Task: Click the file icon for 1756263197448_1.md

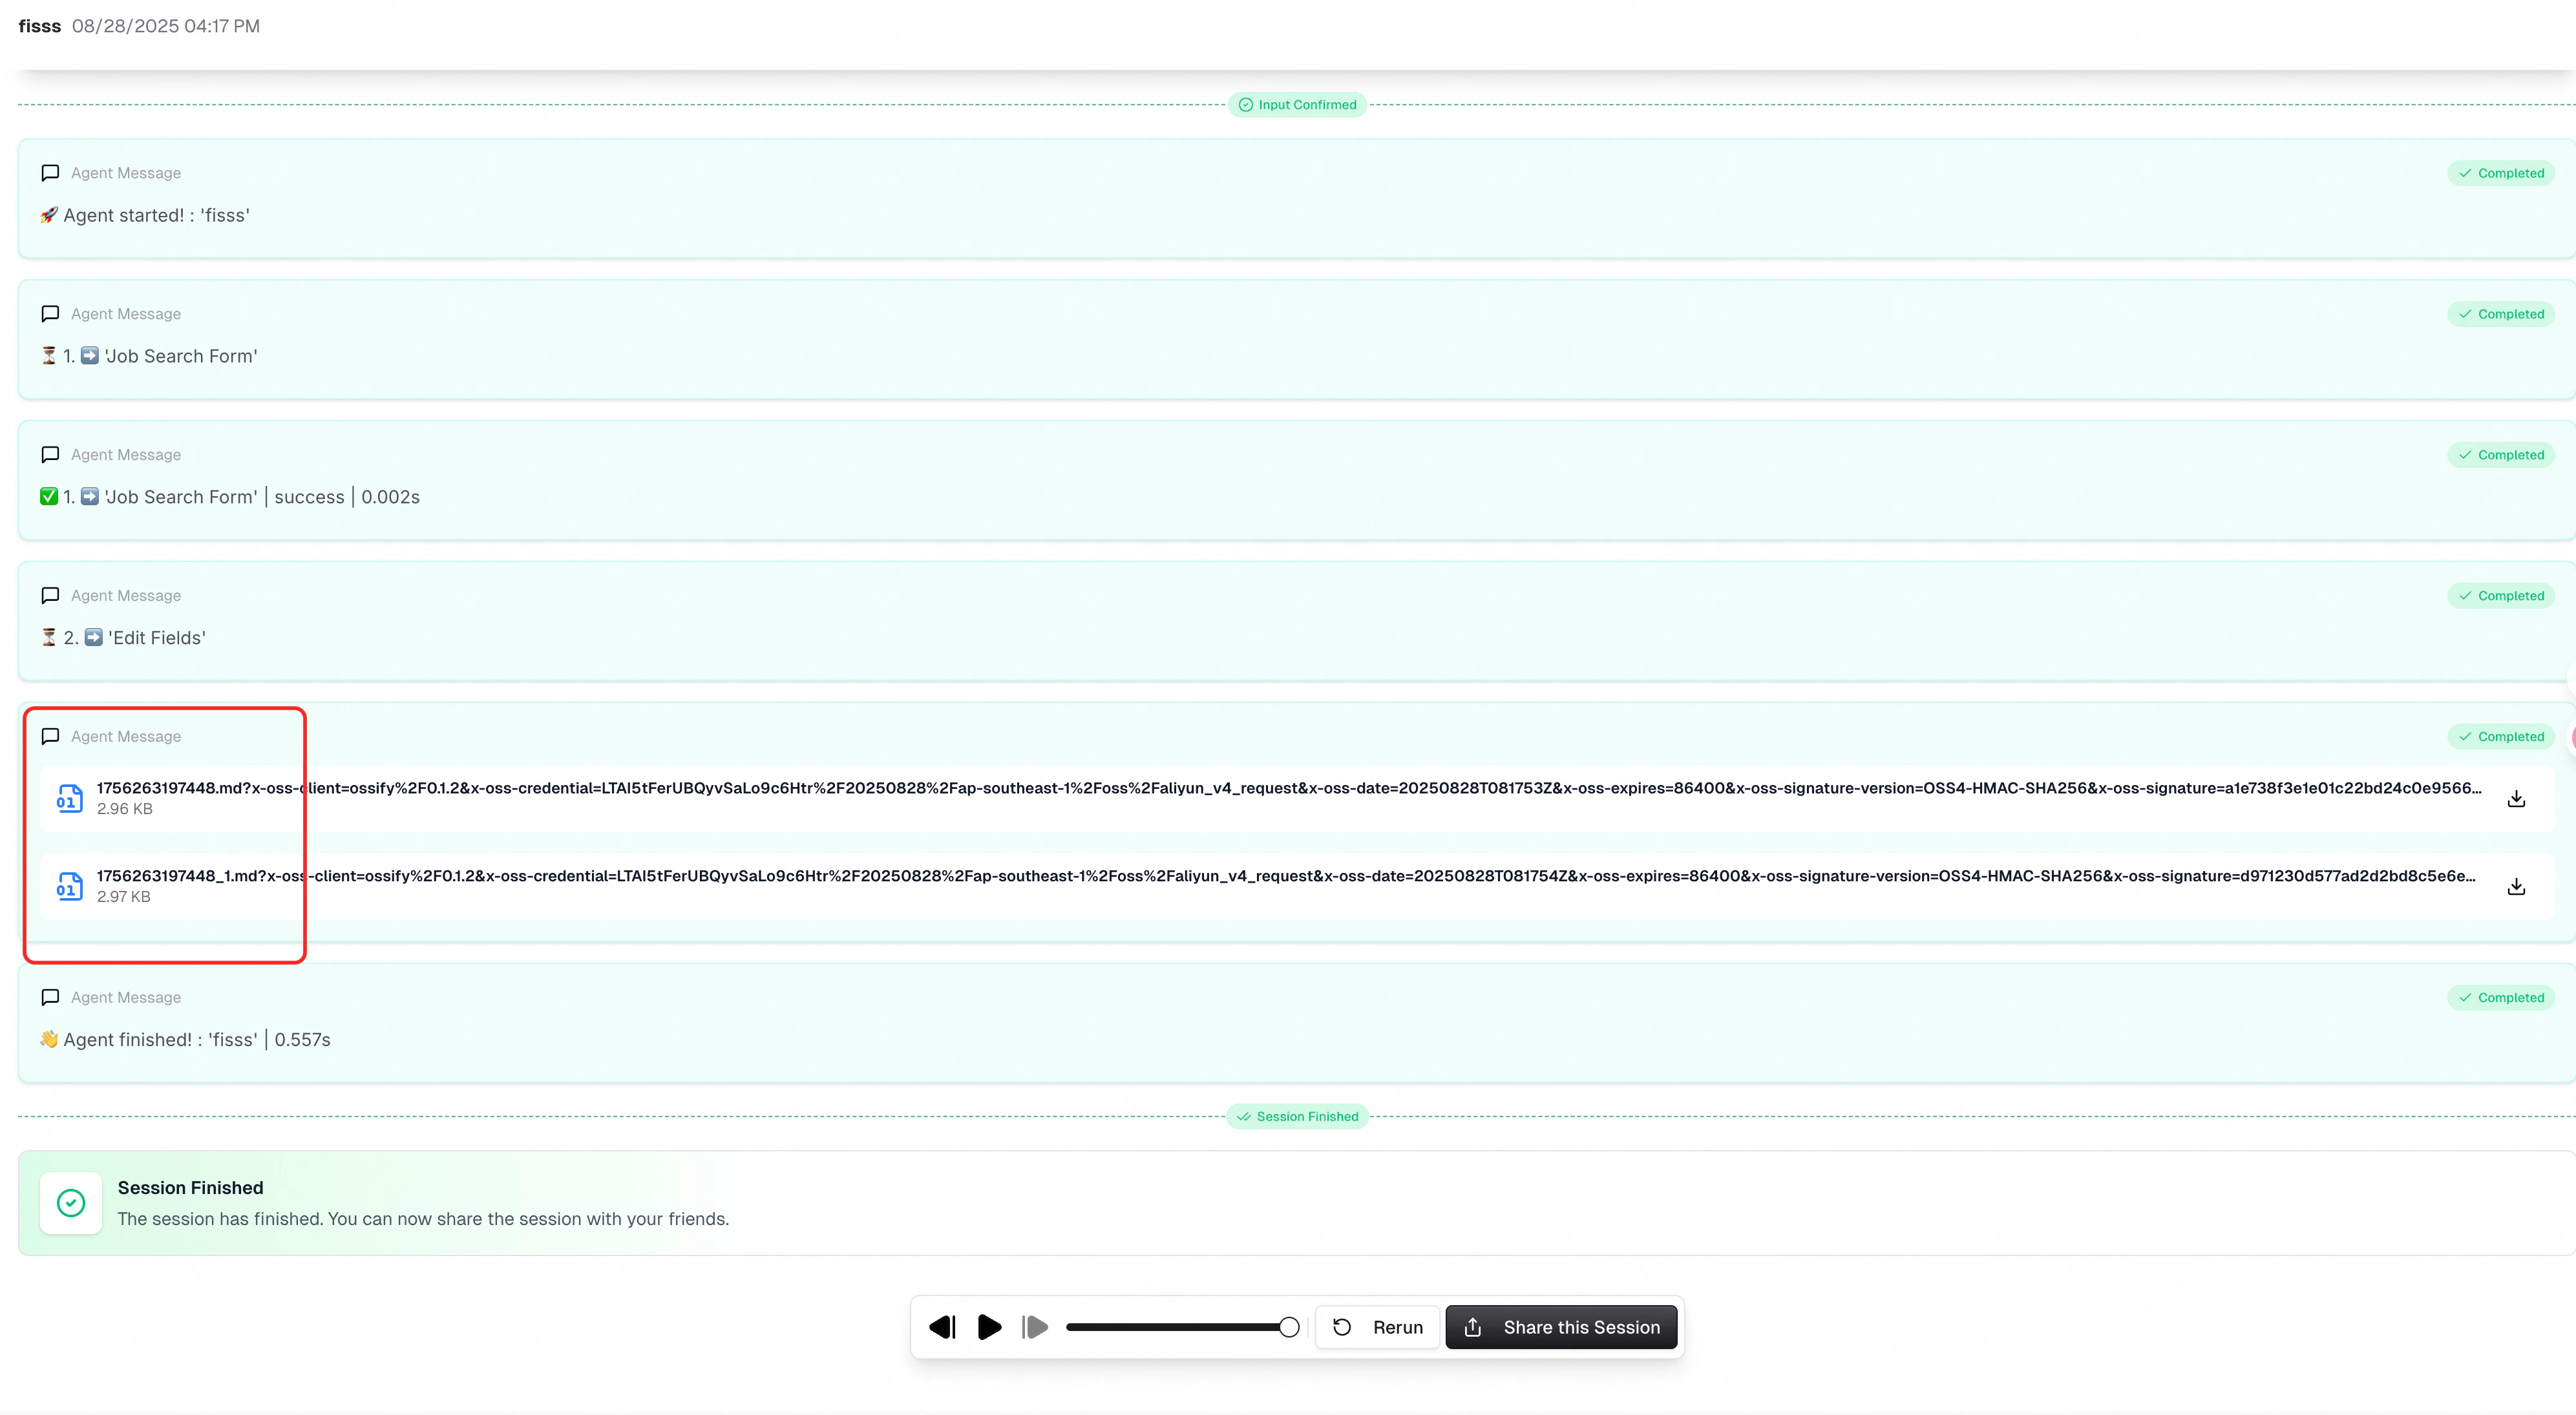Action: click(x=69, y=886)
